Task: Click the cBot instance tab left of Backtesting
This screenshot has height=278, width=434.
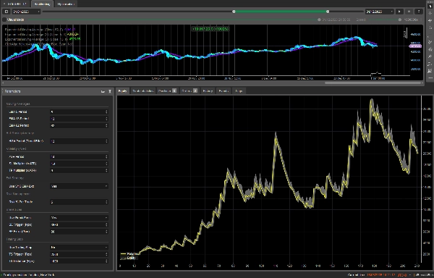Action: 15,4
